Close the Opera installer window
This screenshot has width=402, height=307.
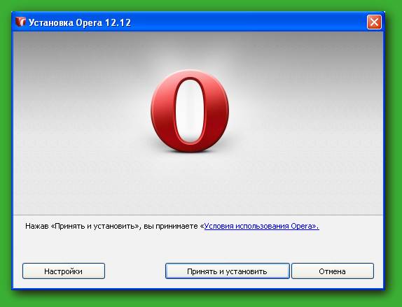click(x=374, y=22)
